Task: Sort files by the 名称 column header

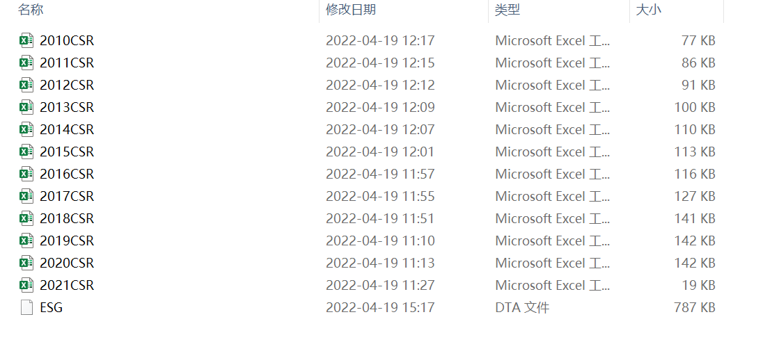Action: click(31, 10)
